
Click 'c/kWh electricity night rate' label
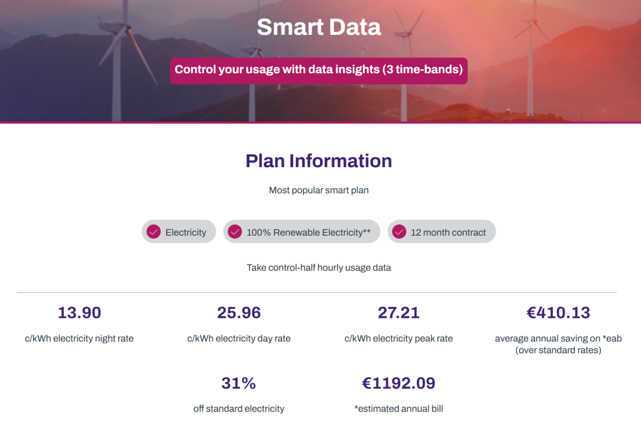coord(79,338)
